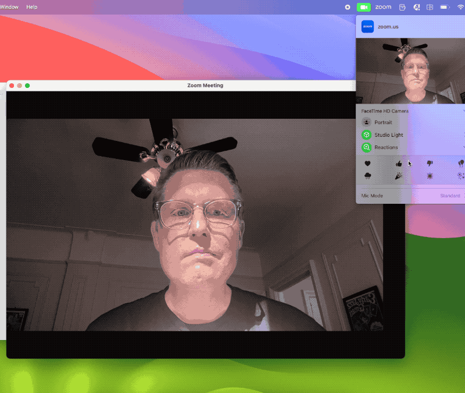Trigger the confetti party popper reaction
465x393 pixels.
tap(399, 176)
